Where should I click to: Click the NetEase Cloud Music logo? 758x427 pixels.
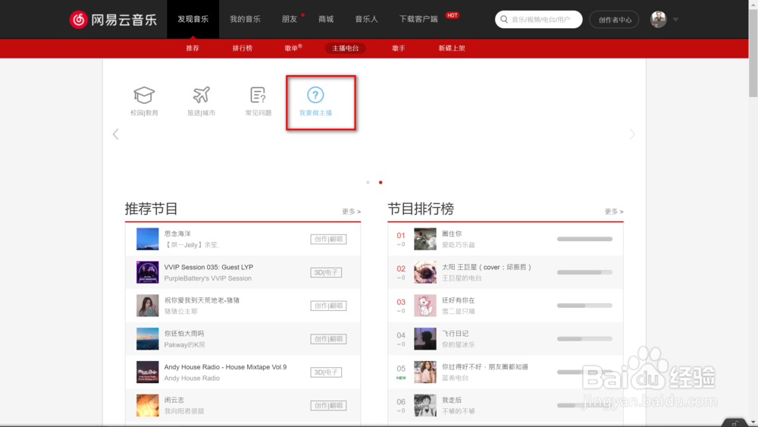tap(113, 20)
